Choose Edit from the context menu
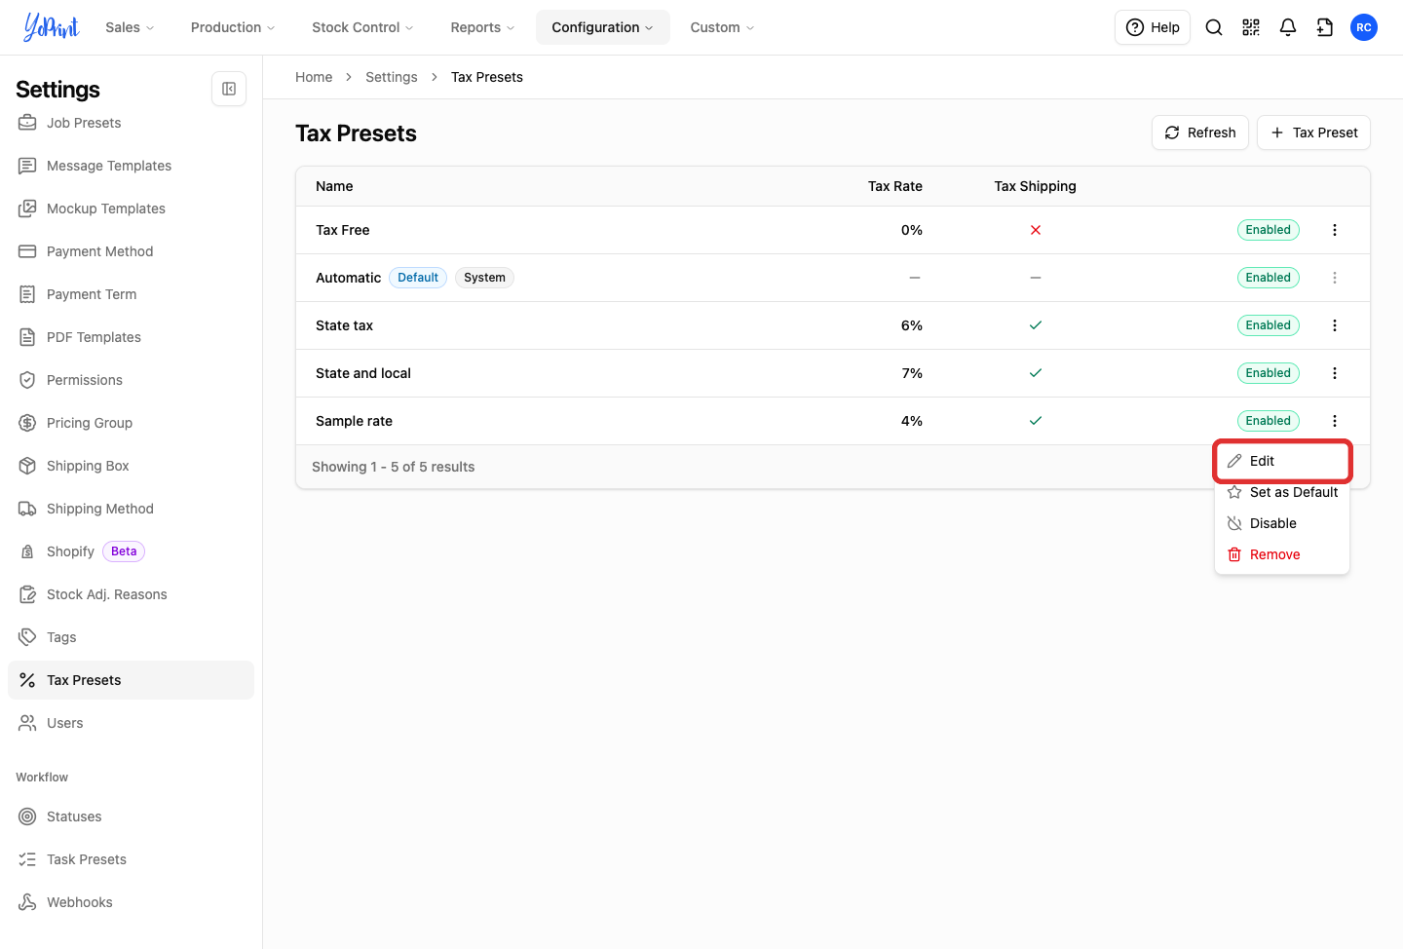 1282,461
